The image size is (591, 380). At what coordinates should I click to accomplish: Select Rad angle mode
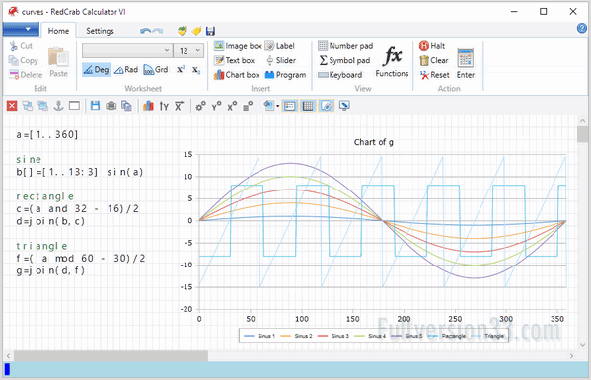126,70
